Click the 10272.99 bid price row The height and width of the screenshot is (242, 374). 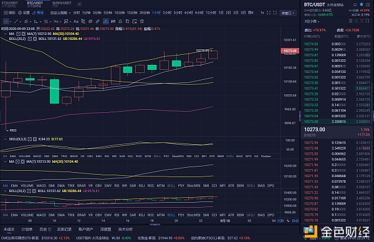[337, 143]
